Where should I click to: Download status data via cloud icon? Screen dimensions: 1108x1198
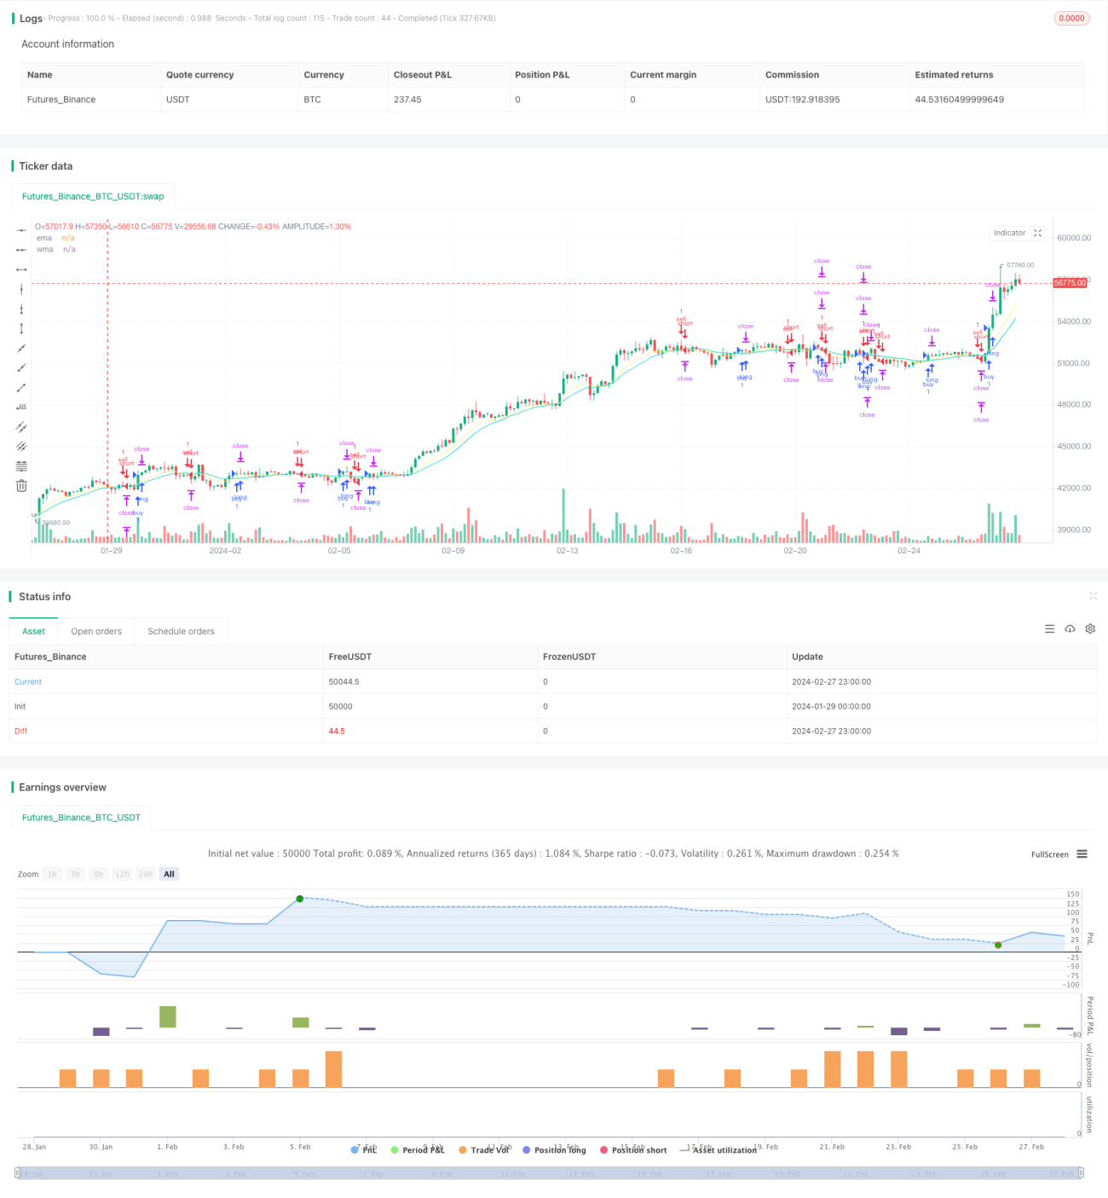pos(1070,628)
